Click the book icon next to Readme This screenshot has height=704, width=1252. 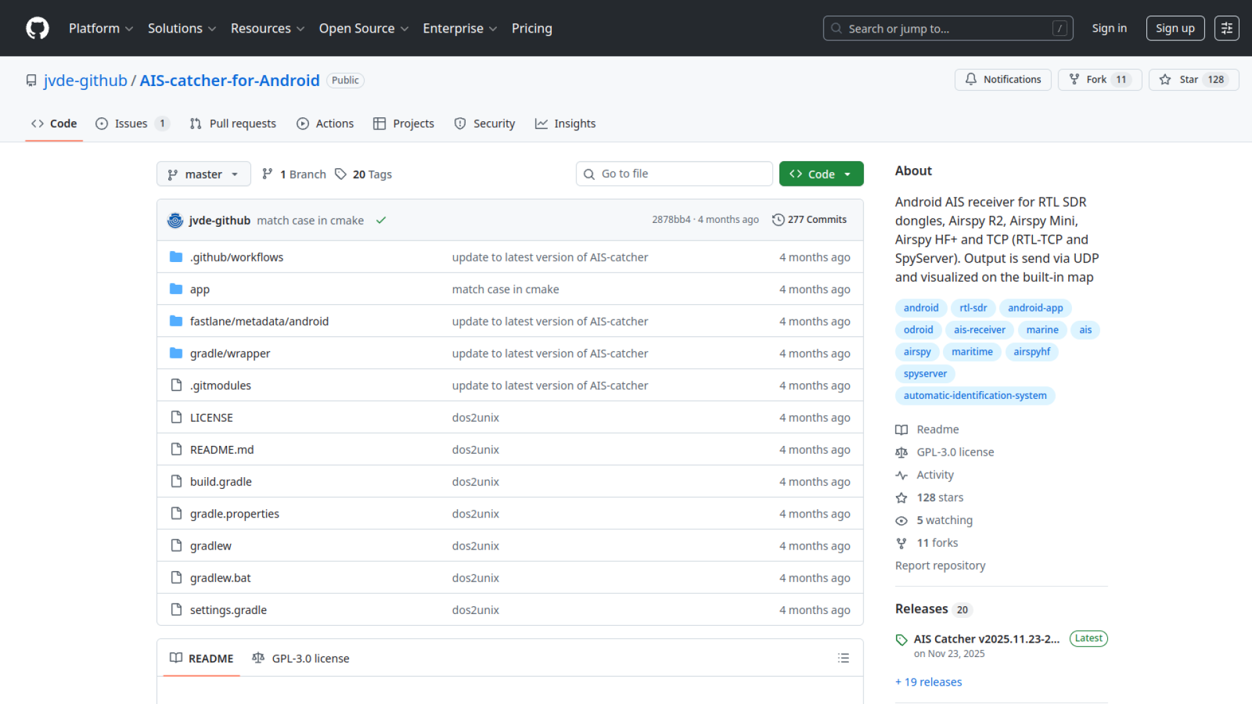click(901, 430)
